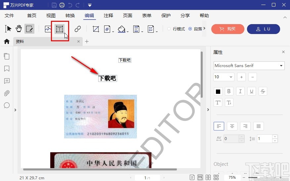Toggle subscript text formatting

[x=229, y=102]
